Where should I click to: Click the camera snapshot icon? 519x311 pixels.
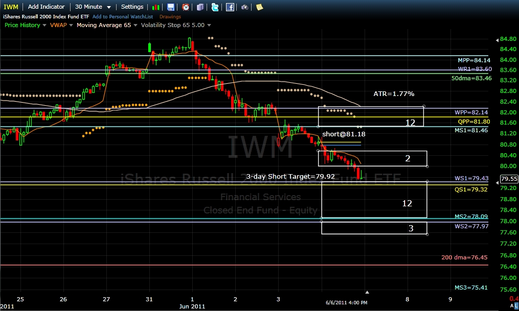tap(245, 7)
